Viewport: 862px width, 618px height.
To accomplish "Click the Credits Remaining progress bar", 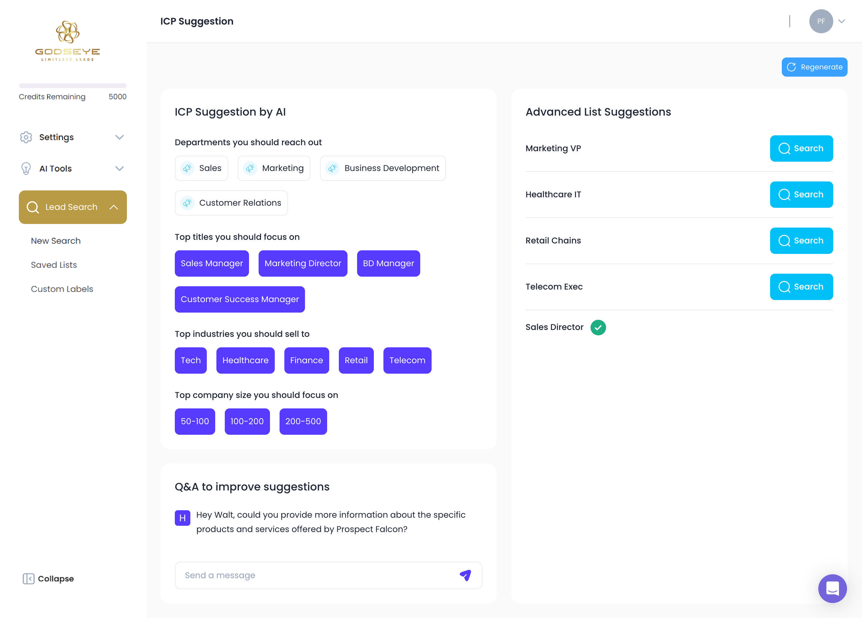I will coord(73,86).
